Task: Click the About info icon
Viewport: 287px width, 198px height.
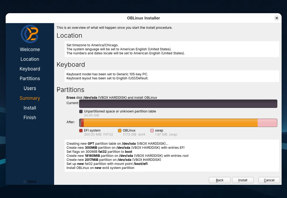Action: pos(25,181)
